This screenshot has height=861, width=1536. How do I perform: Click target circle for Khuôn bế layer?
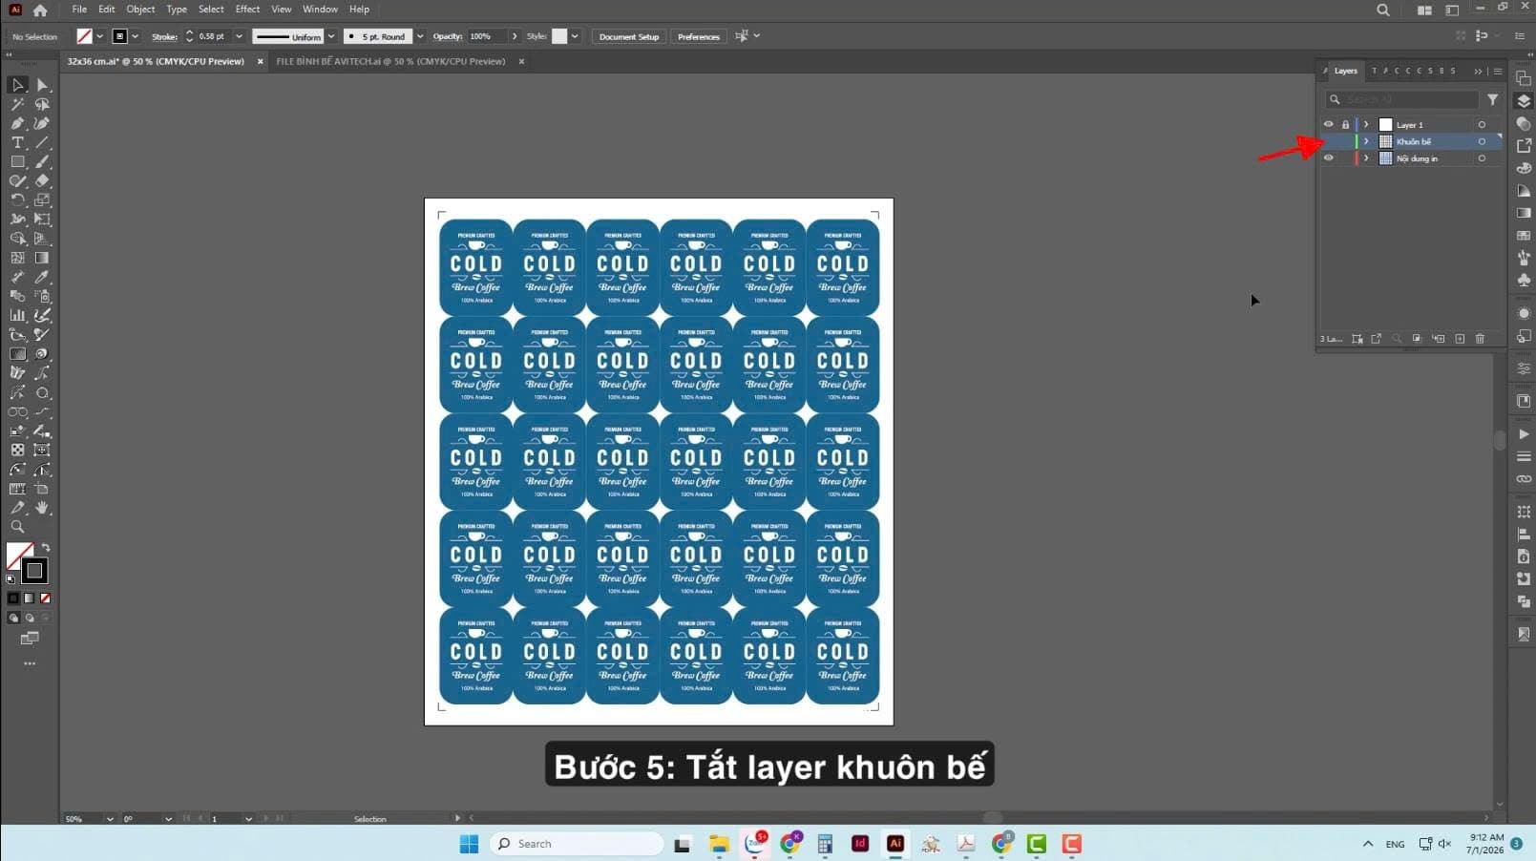1482,141
